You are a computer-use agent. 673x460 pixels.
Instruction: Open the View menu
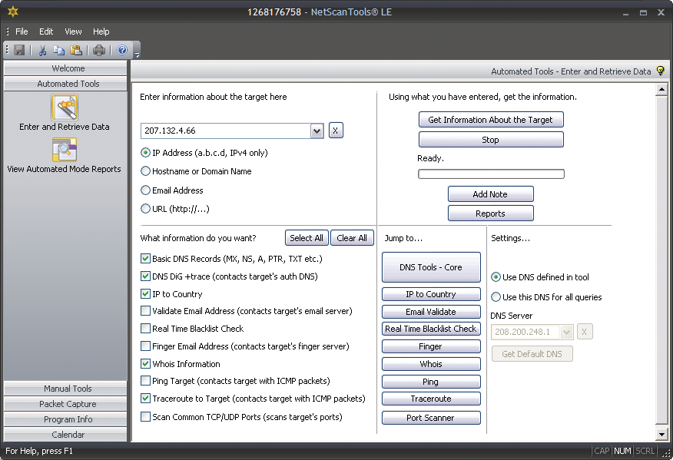[73, 31]
